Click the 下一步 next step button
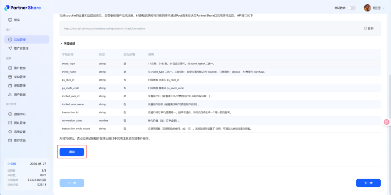 tap(368, 183)
